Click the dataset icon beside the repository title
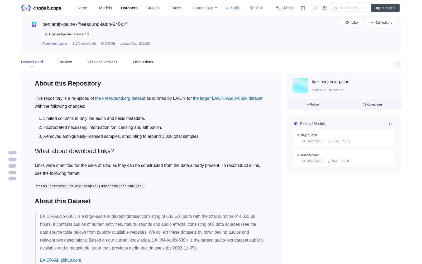 pos(34,24)
